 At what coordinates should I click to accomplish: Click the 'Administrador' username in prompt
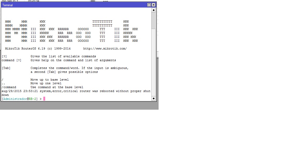coord(15,99)
